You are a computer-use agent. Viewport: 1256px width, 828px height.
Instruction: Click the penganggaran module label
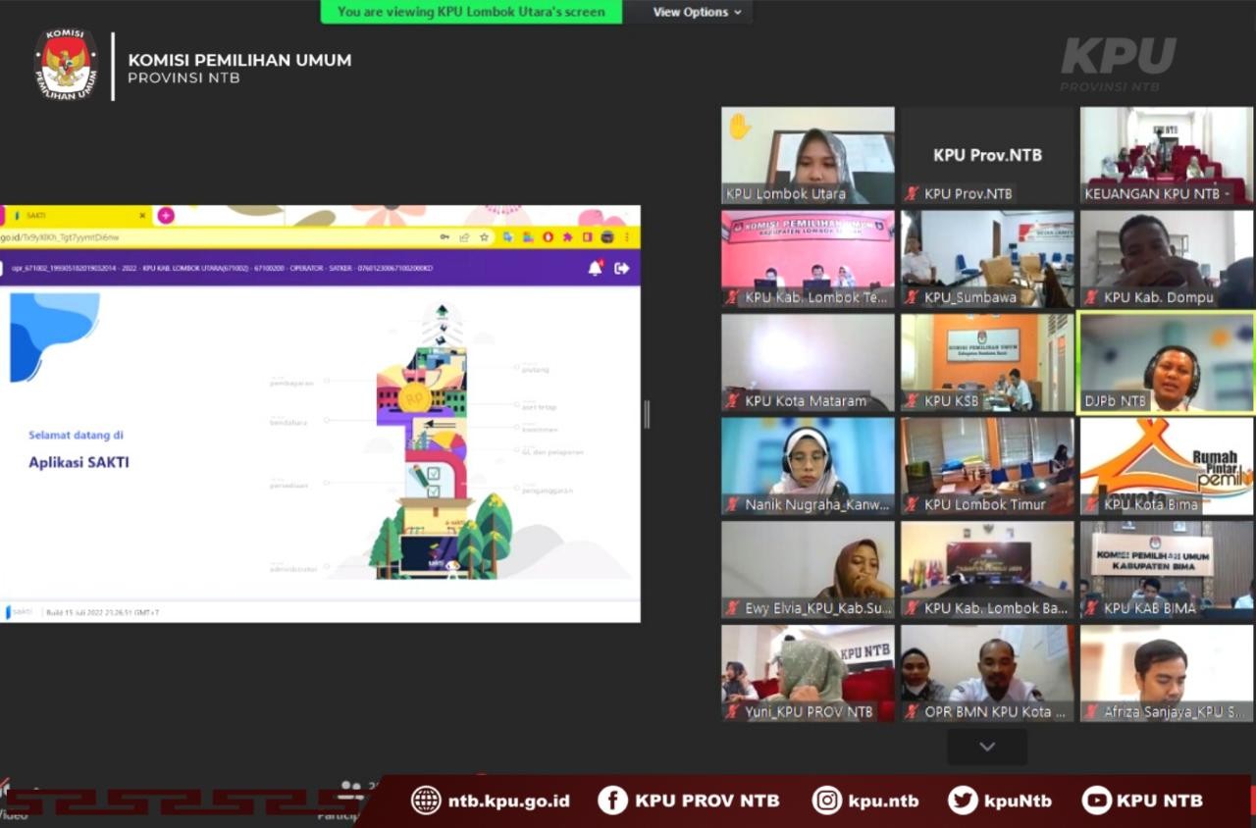click(547, 490)
